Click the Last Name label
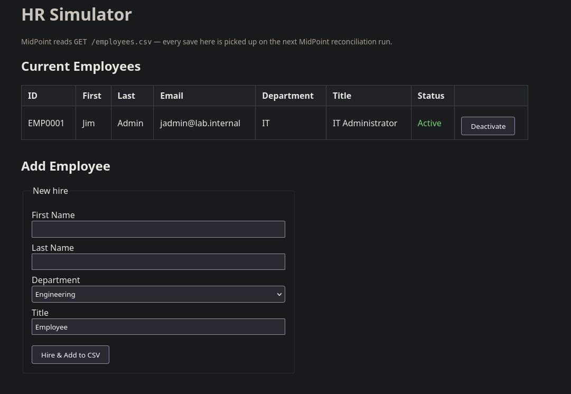Screen dimensions: 571x394 53,248
